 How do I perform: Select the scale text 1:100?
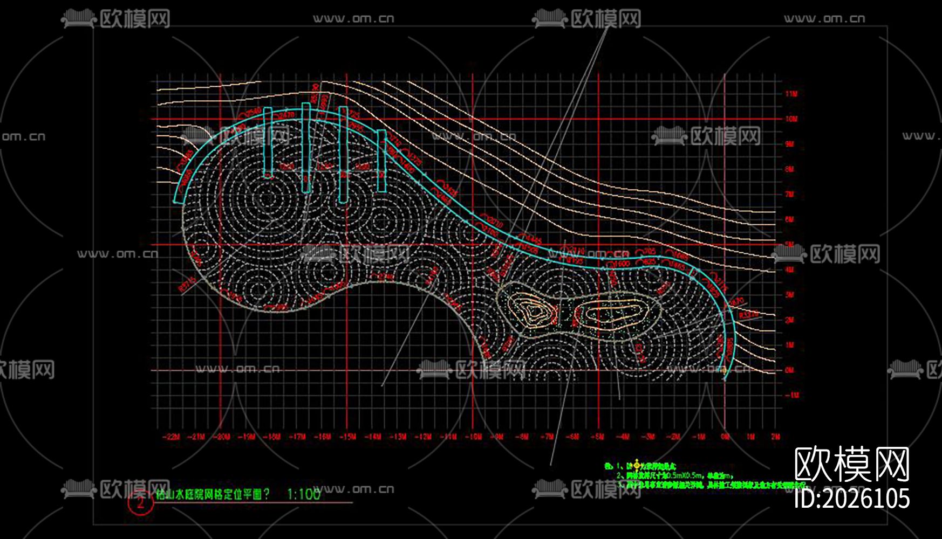[304, 494]
